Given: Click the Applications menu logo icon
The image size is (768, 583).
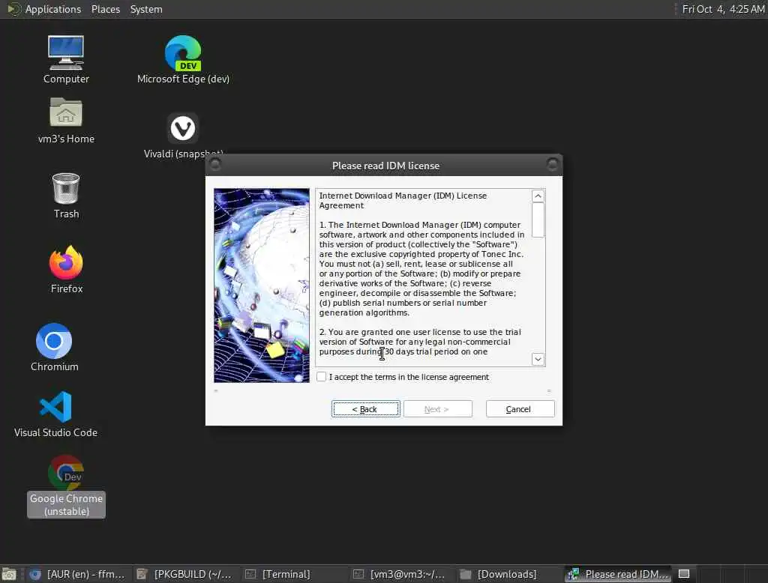Looking at the screenshot, I should tap(13, 9).
